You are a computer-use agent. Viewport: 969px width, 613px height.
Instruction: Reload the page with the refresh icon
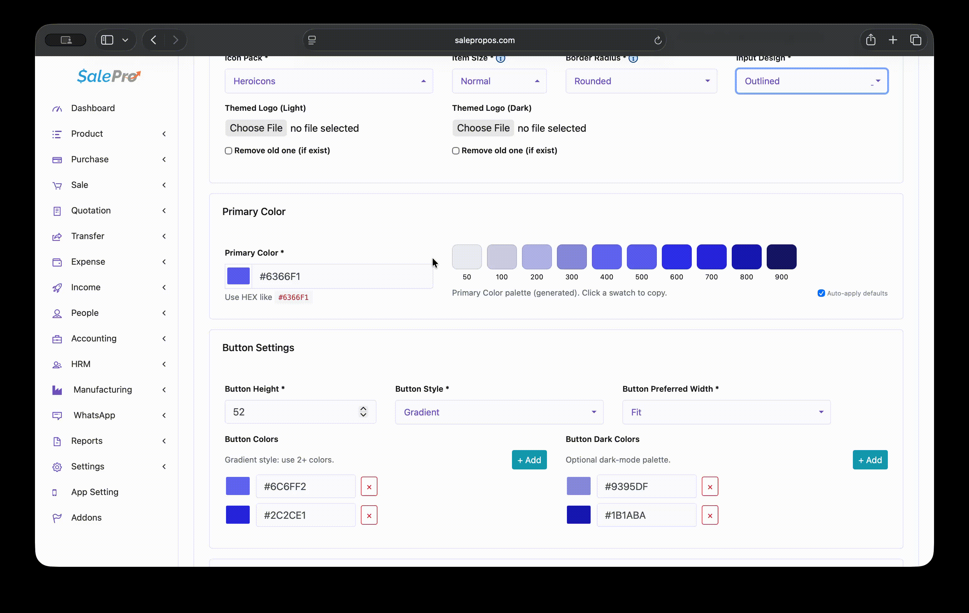(657, 40)
